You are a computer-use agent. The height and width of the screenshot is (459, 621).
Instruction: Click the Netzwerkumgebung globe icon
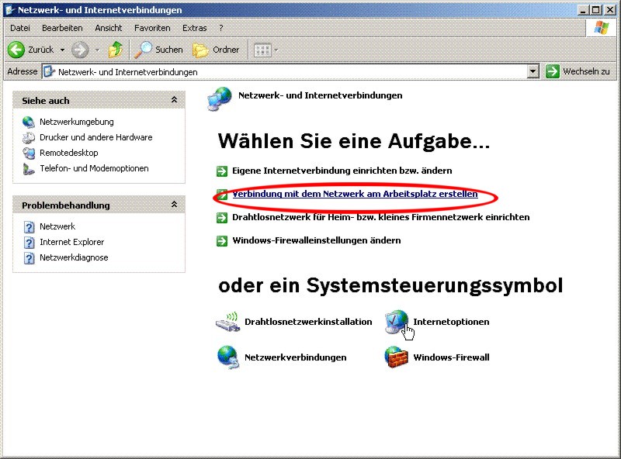pyautogui.click(x=29, y=122)
